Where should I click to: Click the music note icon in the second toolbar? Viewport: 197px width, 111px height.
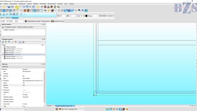click(x=59, y=10)
